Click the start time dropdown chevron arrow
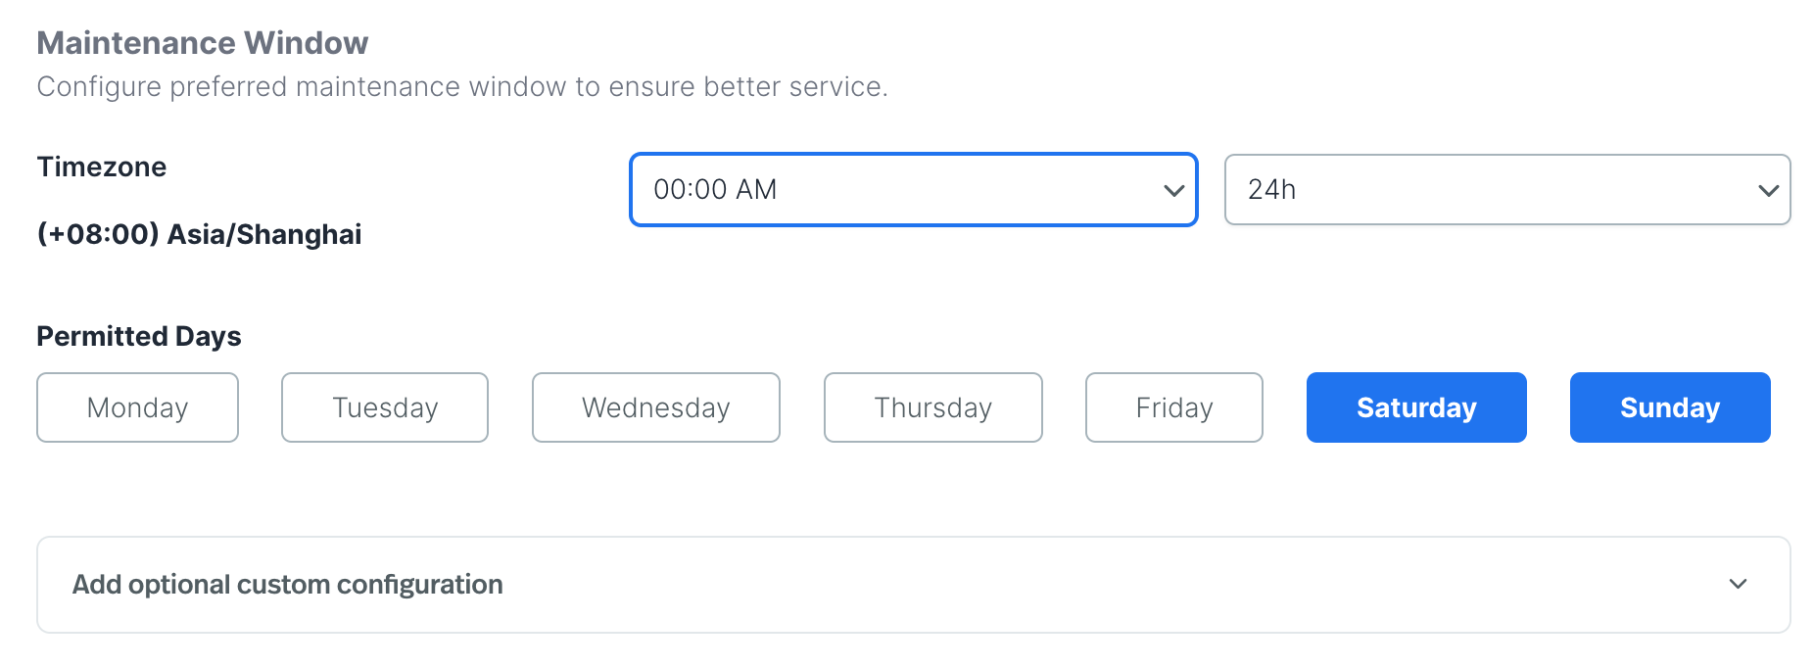 pos(1173,190)
